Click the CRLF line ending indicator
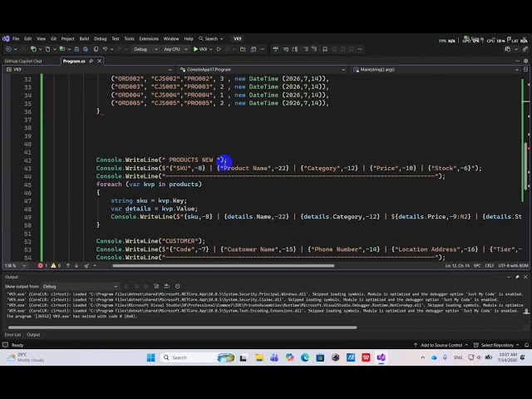532x399 pixels. 490,266
